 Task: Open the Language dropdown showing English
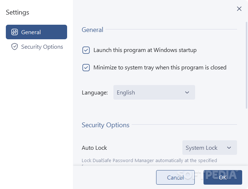pos(154,92)
